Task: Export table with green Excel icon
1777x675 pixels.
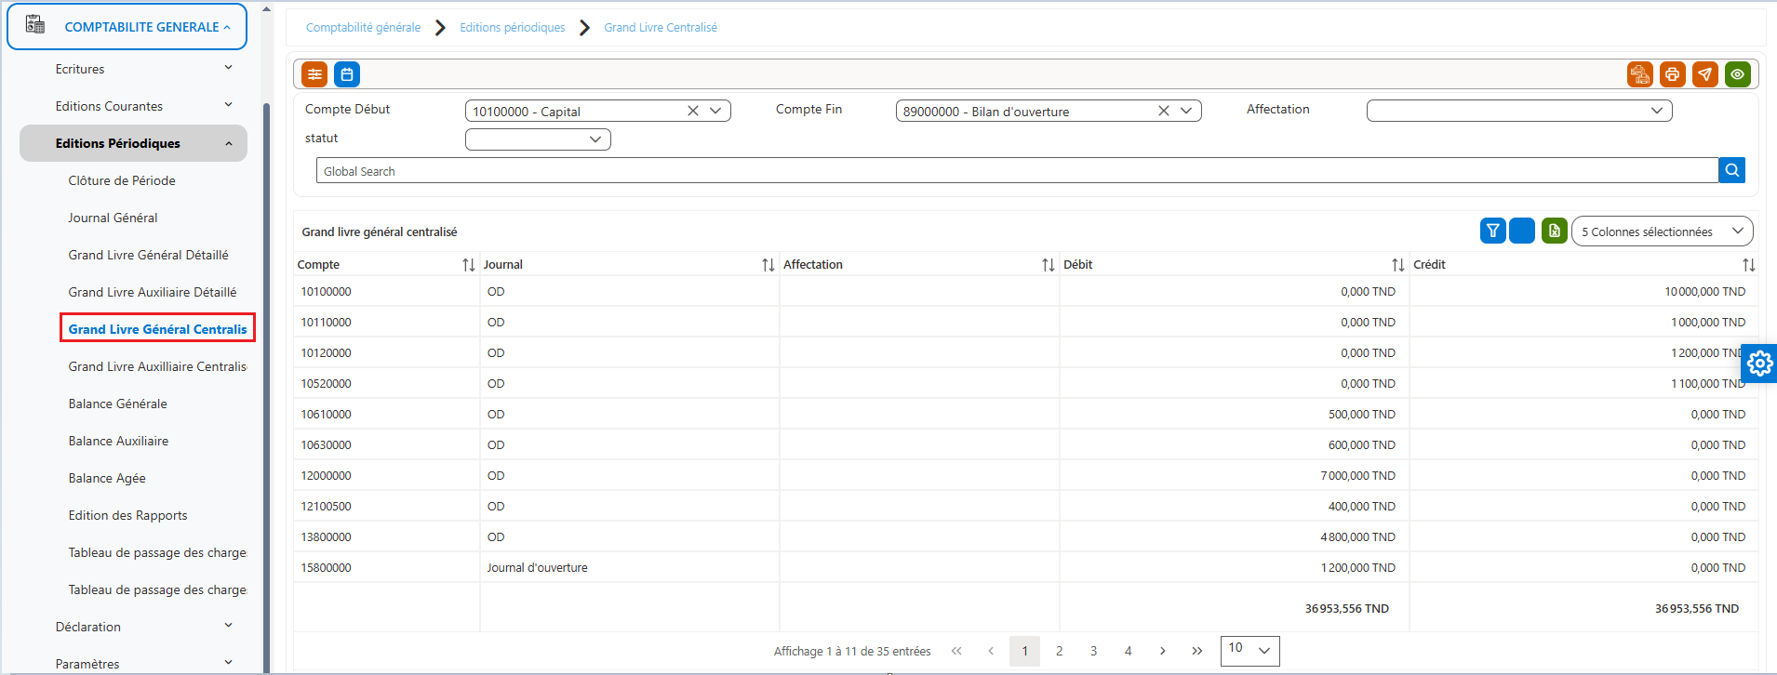Action: [1555, 231]
